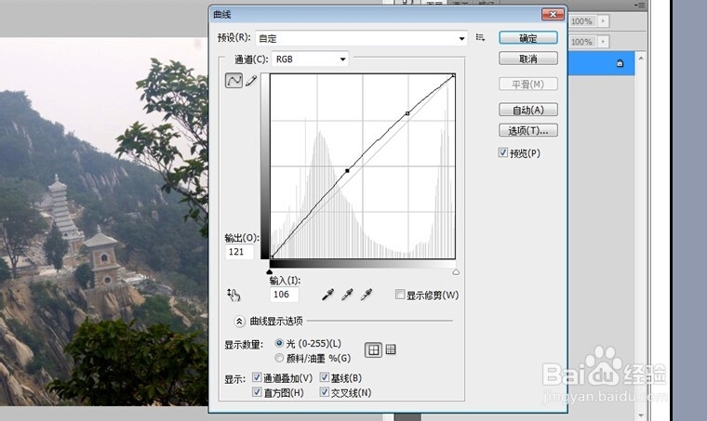Select 光 (0-255)(L) radio button
Screen dimensions: 707x421
279,343
